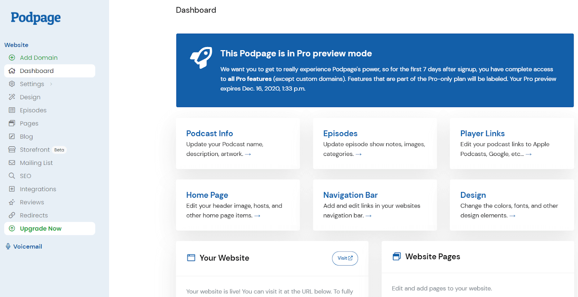Click the Website section heading
The height and width of the screenshot is (297, 578).
tap(16, 45)
